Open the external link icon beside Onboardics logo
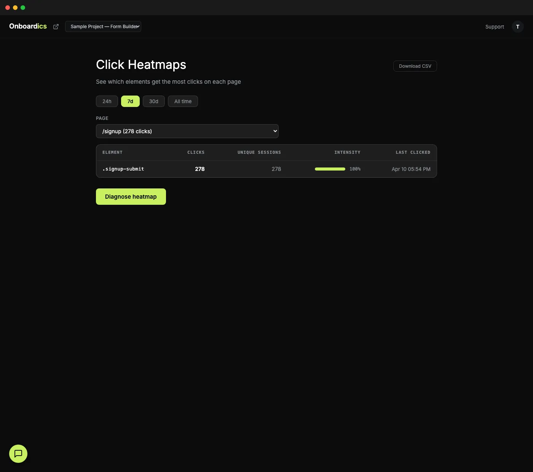The image size is (533, 472). [x=56, y=27]
